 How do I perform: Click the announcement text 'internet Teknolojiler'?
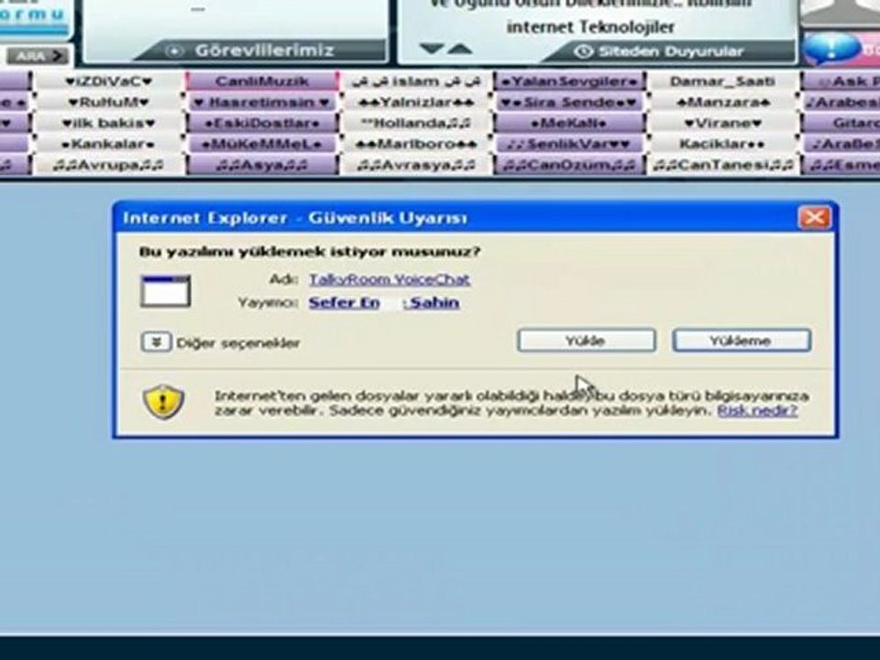tap(590, 27)
